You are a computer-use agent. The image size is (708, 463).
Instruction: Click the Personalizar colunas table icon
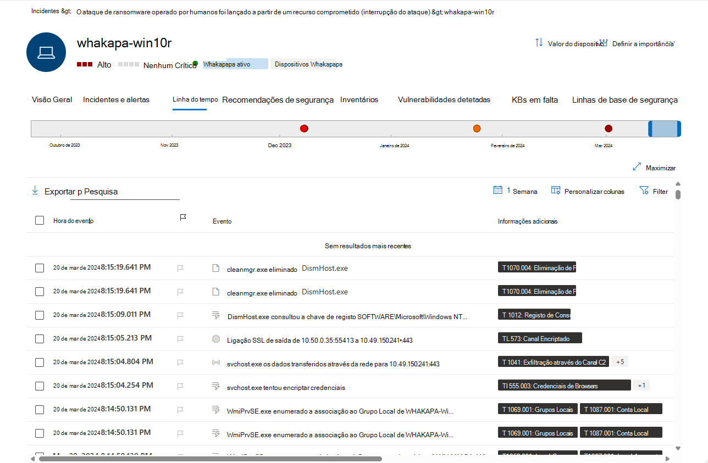555,190
